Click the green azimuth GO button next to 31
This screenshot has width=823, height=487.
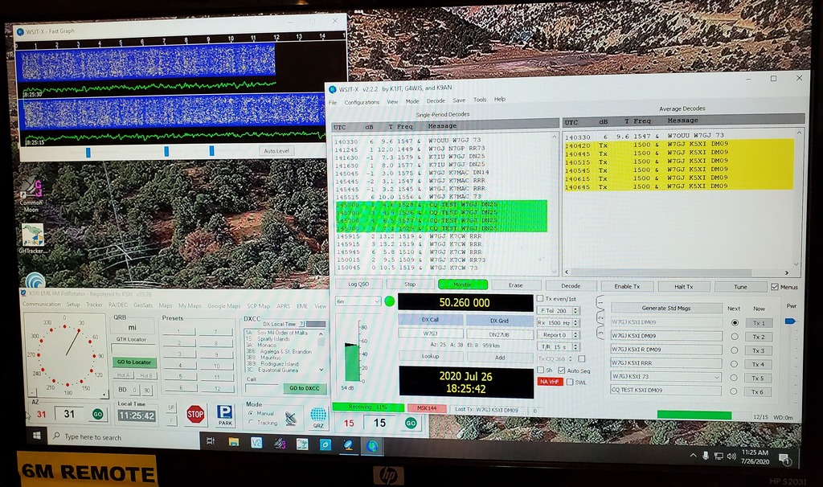97,414
